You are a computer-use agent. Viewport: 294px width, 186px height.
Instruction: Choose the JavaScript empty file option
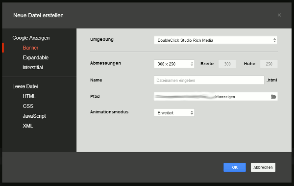[34, 116]
